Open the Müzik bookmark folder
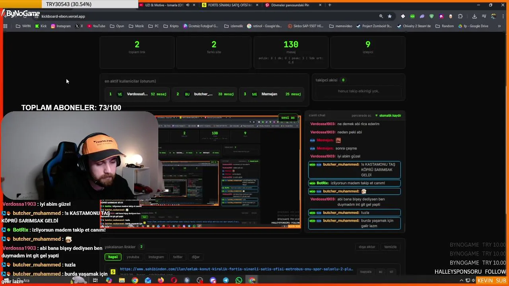Viewport: 509px width, 286px height. click(136, 26)
